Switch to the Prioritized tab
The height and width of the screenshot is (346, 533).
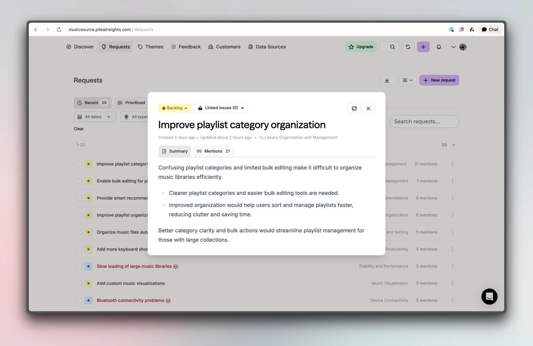coord(131,103)
